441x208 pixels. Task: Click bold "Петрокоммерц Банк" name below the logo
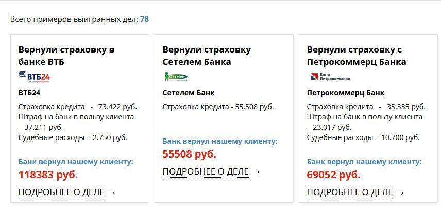coord(345,93)
